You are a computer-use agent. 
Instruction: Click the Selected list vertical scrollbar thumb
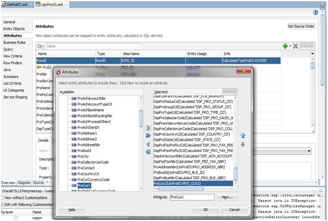pos(235,174)
